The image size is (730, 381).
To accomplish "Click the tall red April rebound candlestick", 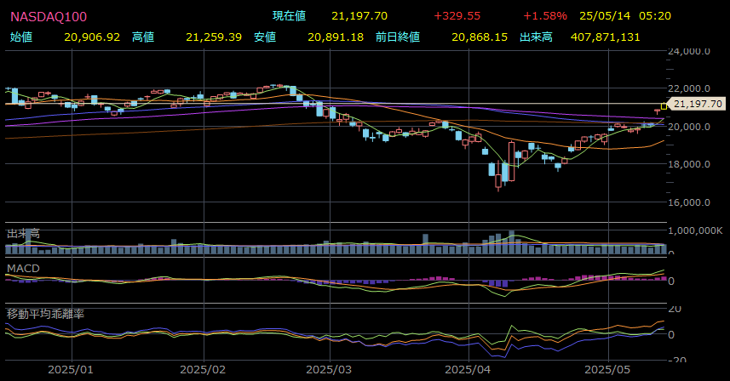I will pyautogui.click(x=512, y=162).
